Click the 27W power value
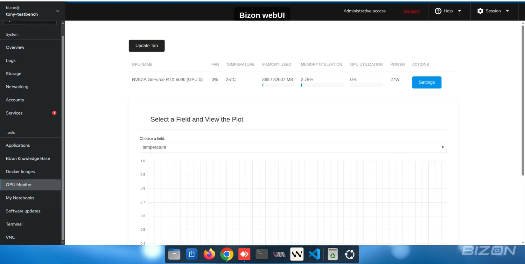Viewport: 525px width, 264px height. coord(395,80)
